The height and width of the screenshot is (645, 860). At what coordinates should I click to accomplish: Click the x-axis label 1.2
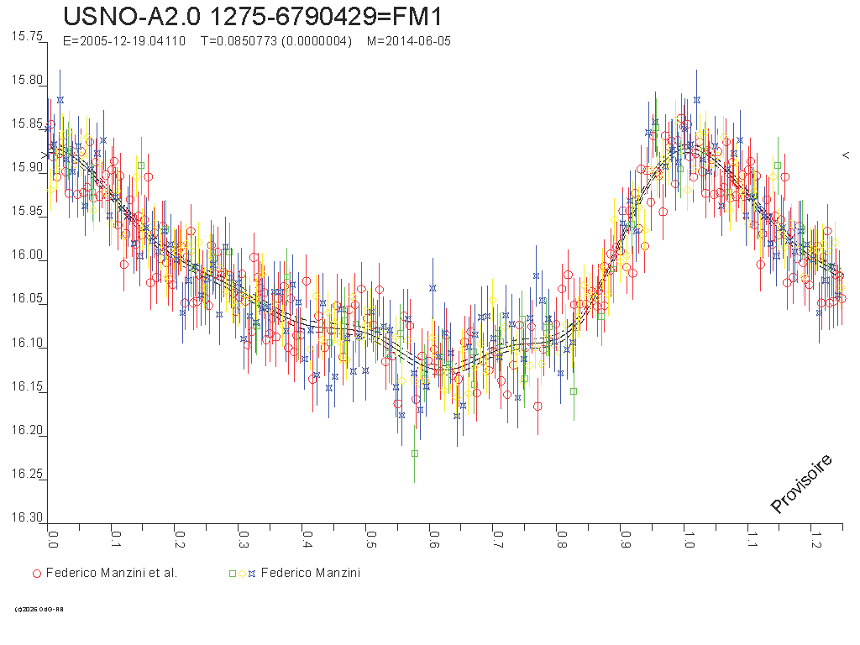(x=816, y=540)
